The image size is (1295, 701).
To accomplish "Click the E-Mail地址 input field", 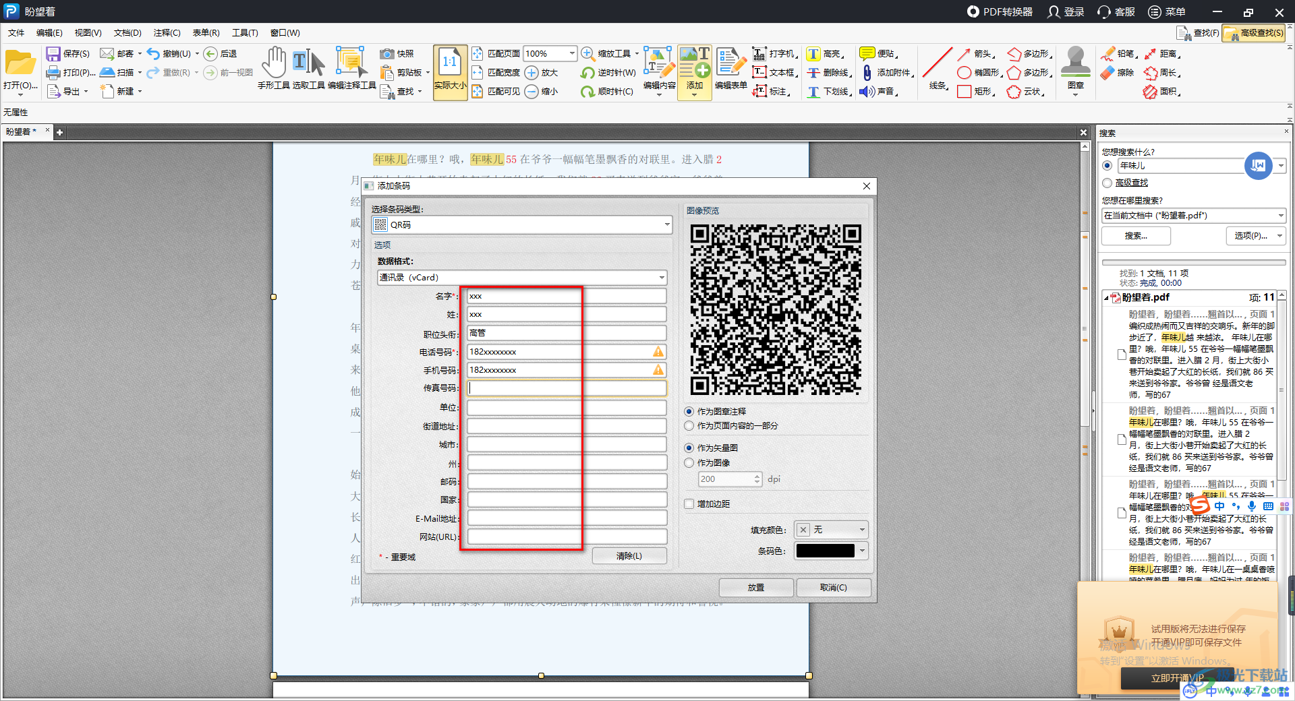I will coord(567,518).
